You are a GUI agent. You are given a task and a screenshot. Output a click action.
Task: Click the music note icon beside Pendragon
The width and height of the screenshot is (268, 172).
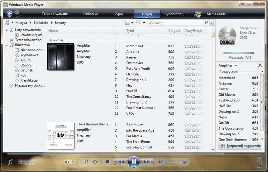click(x=10, y=162)
